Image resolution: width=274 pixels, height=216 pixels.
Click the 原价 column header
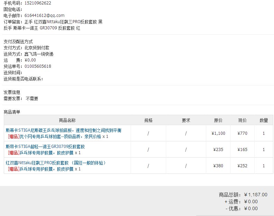[218, 120]
